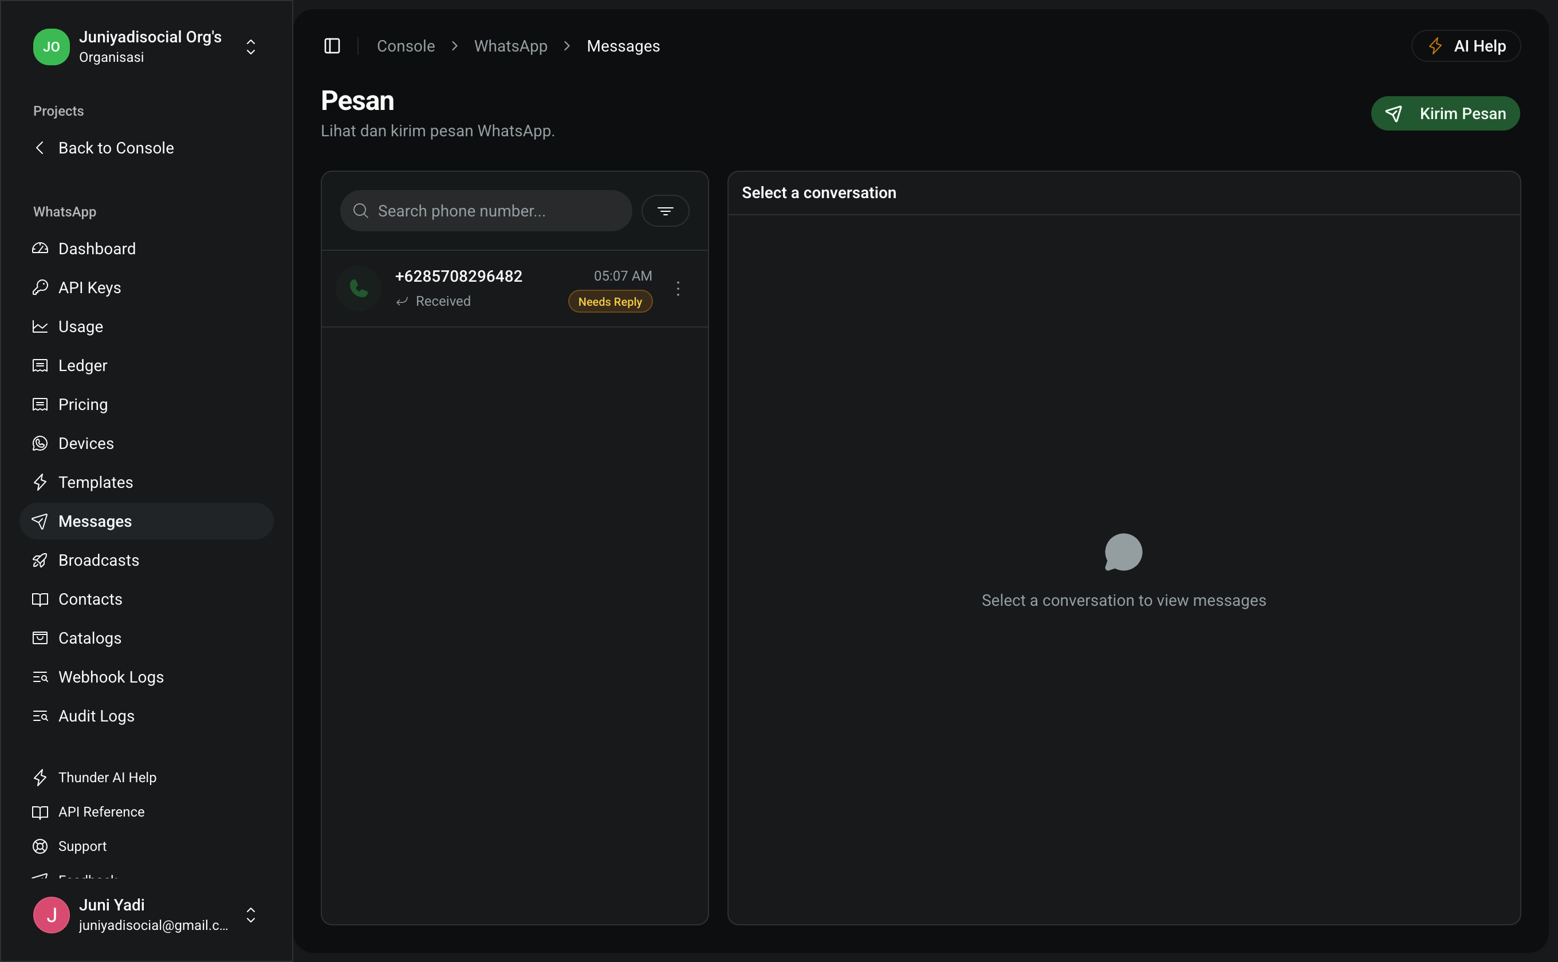Go to API Keys page
The width and height of the screenshot is (1558, 962).
click(x=147, y=287)
